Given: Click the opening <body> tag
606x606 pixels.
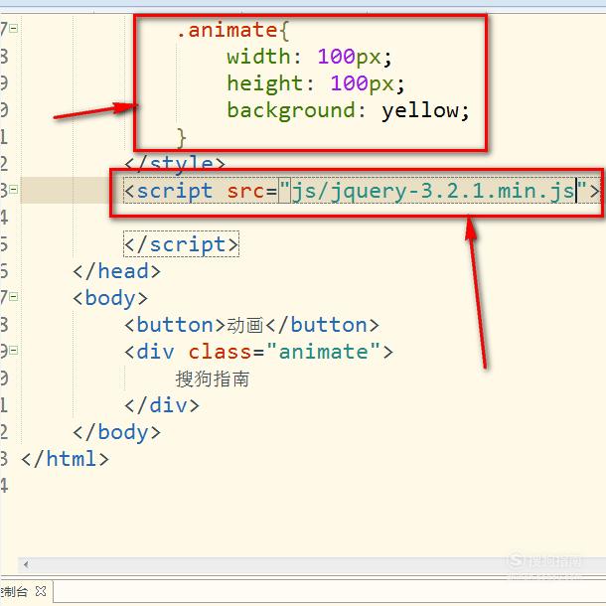Looking at the screenshot, I should (110, 298).
